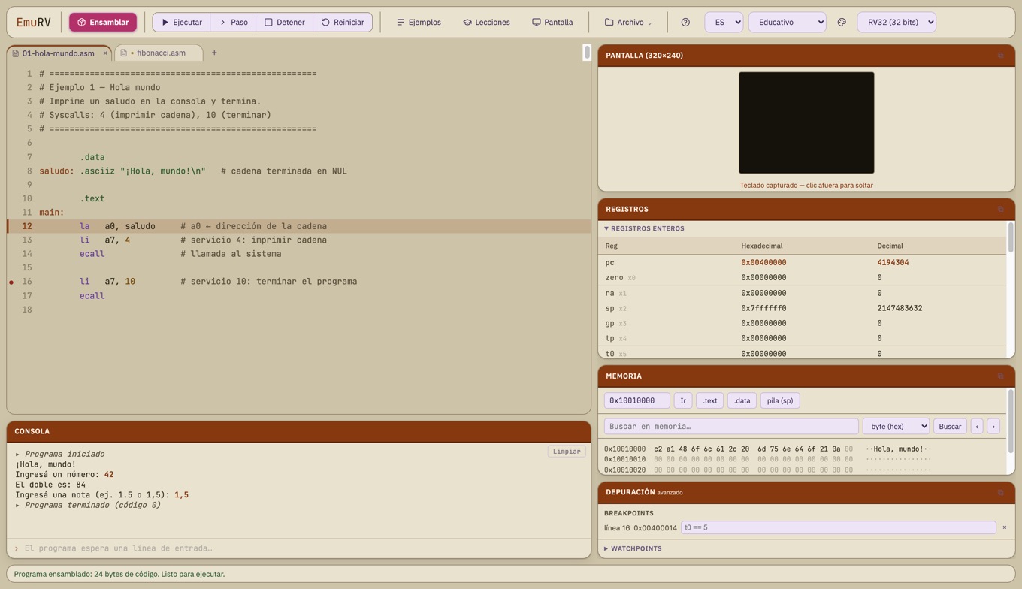Select the pc hexadecimal value 0x00400000
This screenshot has width=1022, height=589.
pos(763,263)
